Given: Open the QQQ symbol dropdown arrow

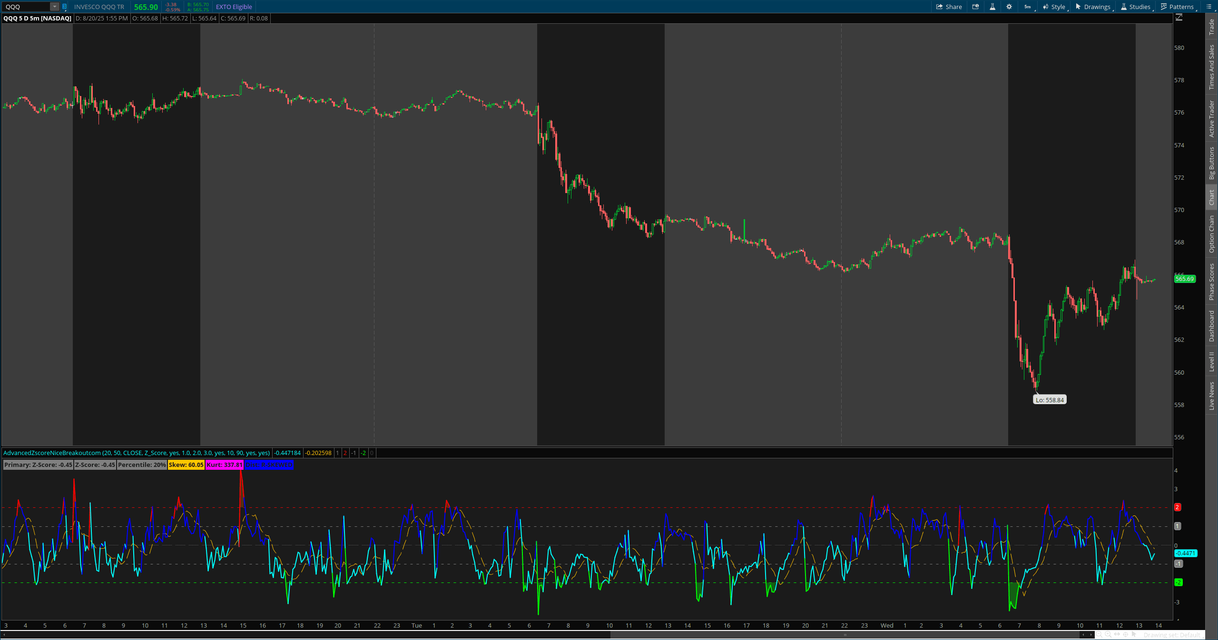Looking at the screenshot, I should pos(54,7).
